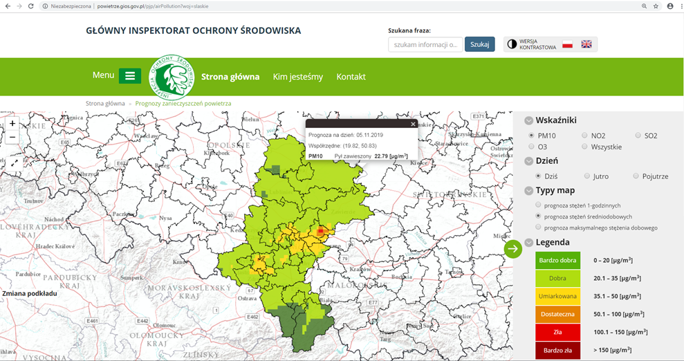Click the Szukaj search button

coord(479,44)
